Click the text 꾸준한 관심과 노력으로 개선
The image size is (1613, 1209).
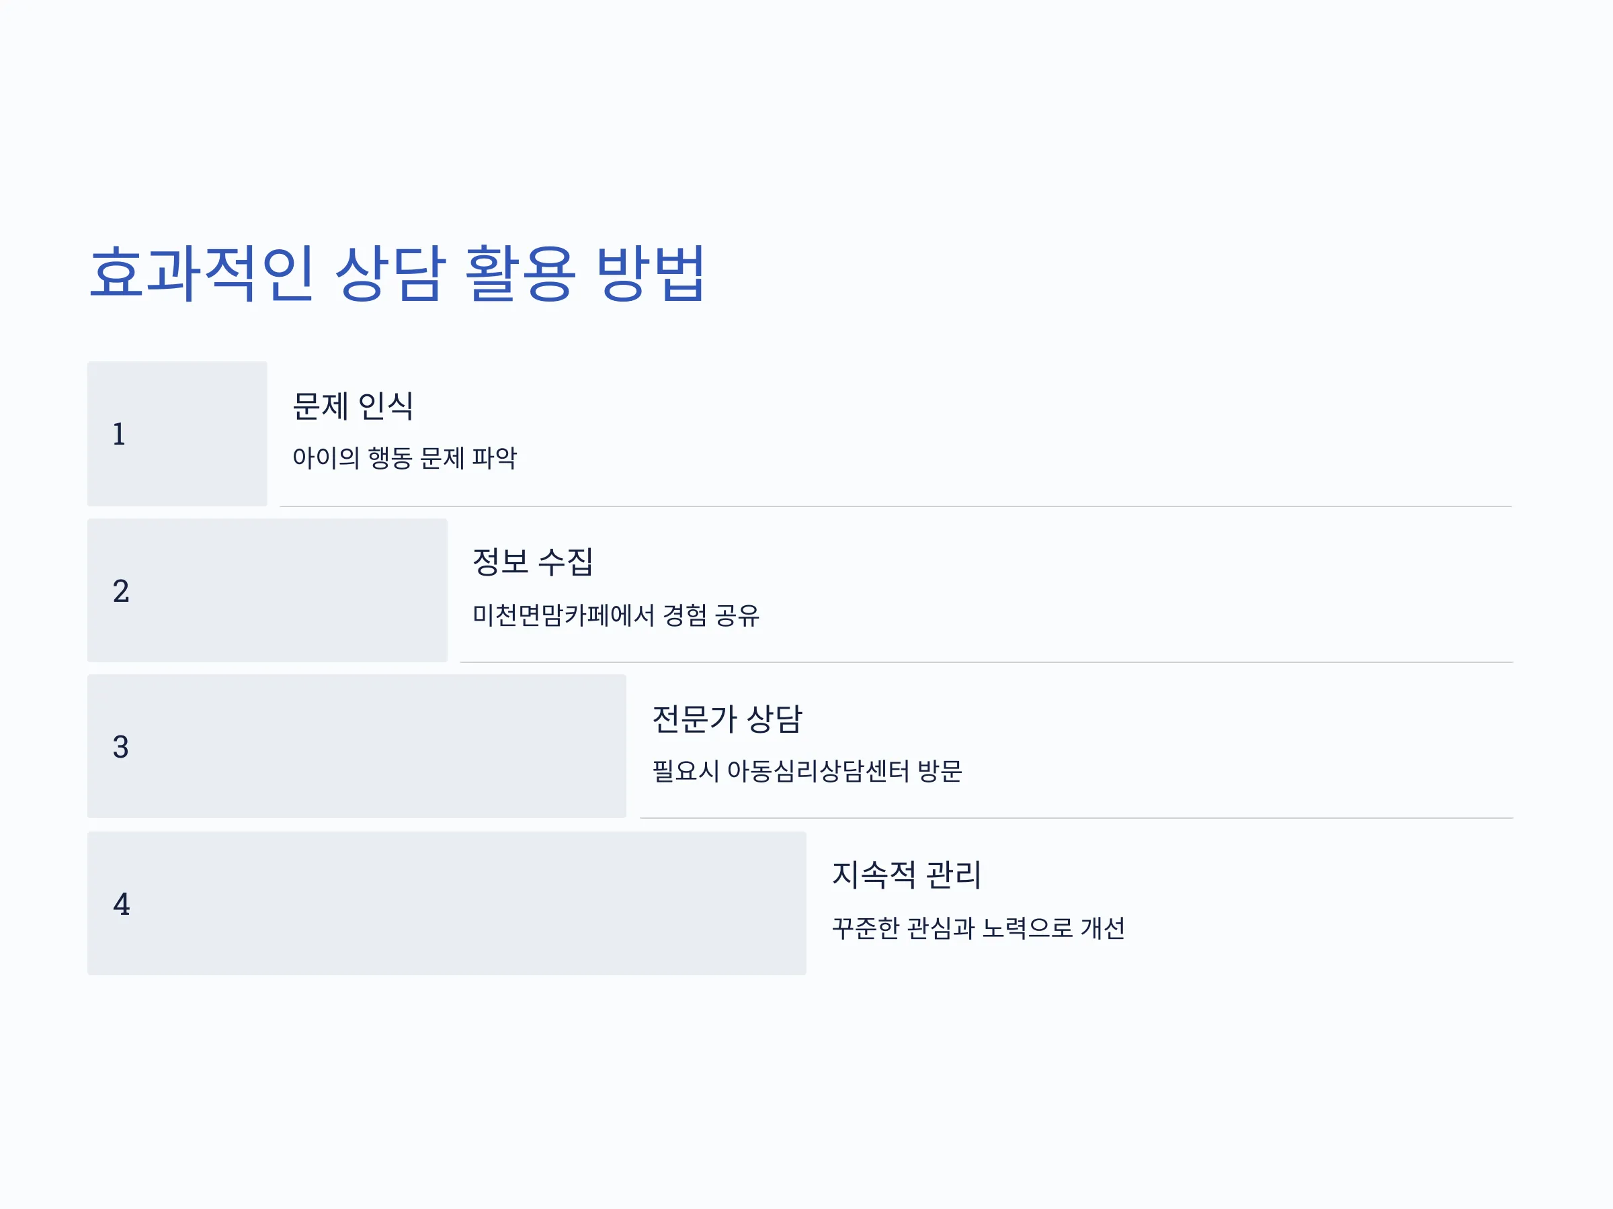pyautogui.click(x=979, y=928)
